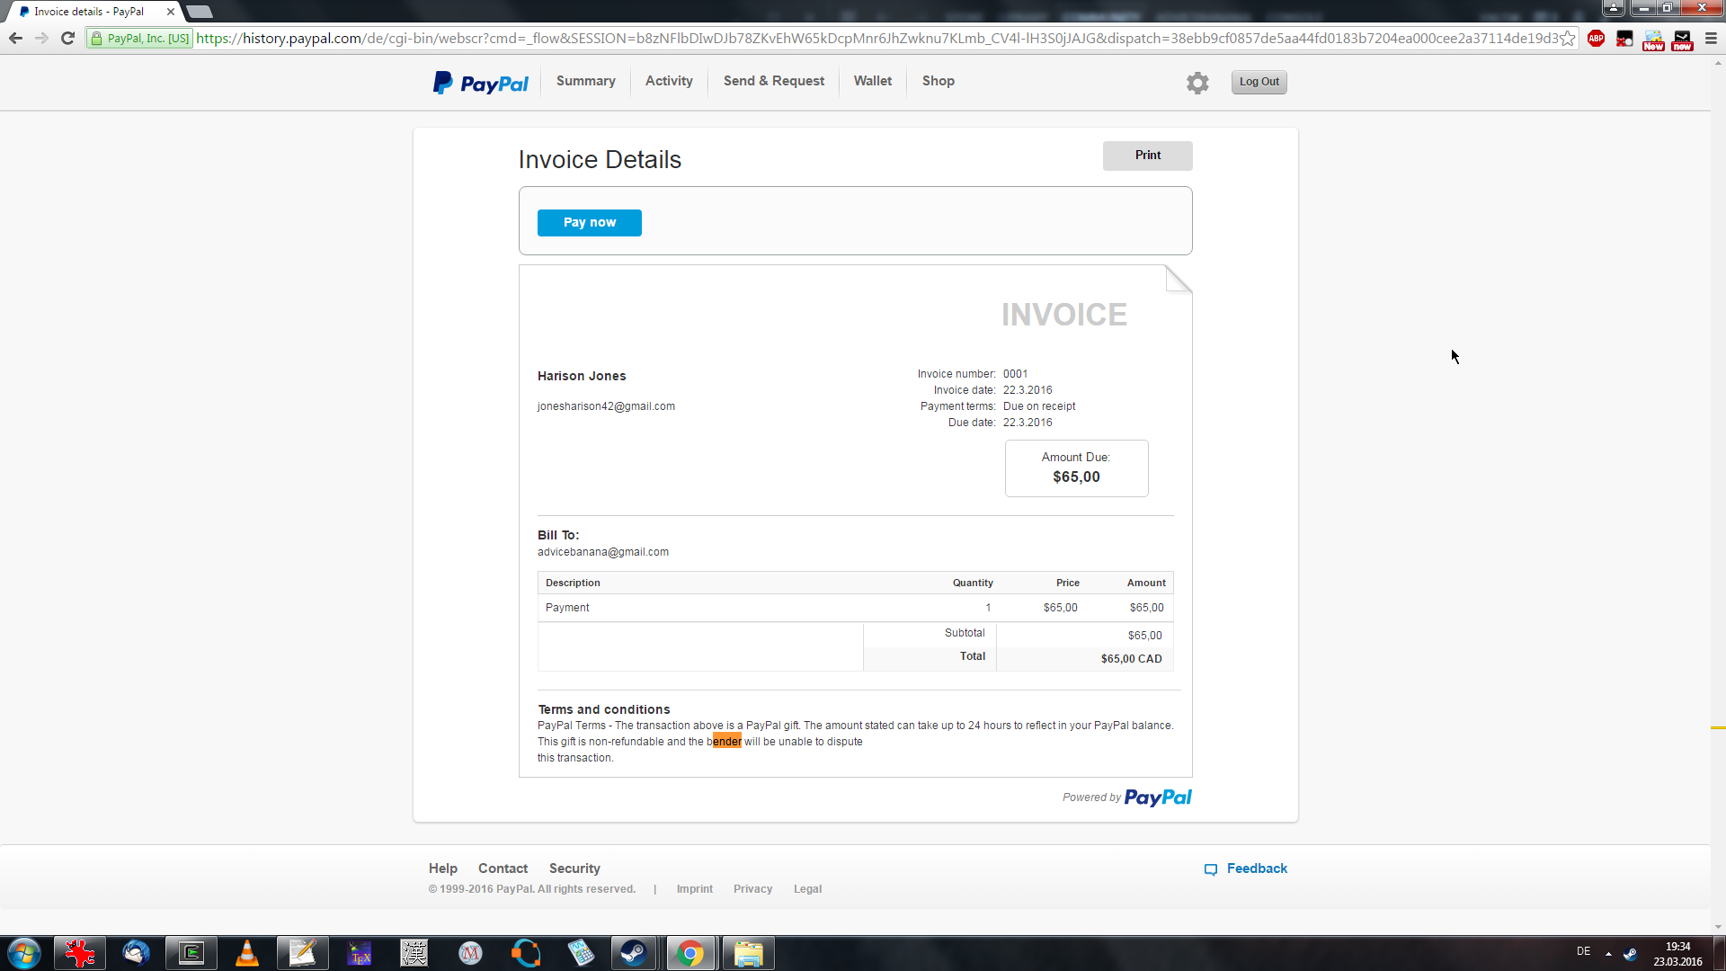The width and height of the screenshot is (1726, 971).
Task: Click the PayPal logo in header
Action: point(481,83)
